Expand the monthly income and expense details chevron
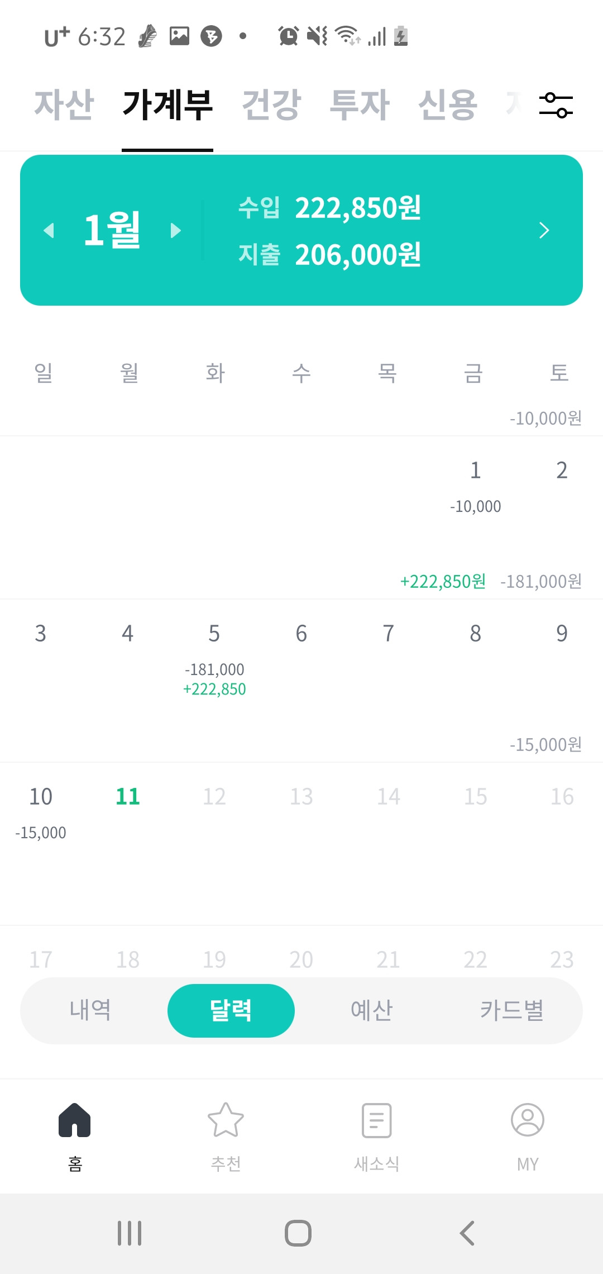 (x=544, y=230)
